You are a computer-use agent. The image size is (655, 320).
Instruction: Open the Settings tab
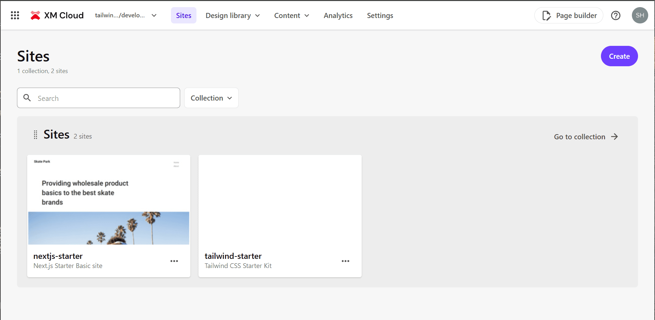pos(380,15)
